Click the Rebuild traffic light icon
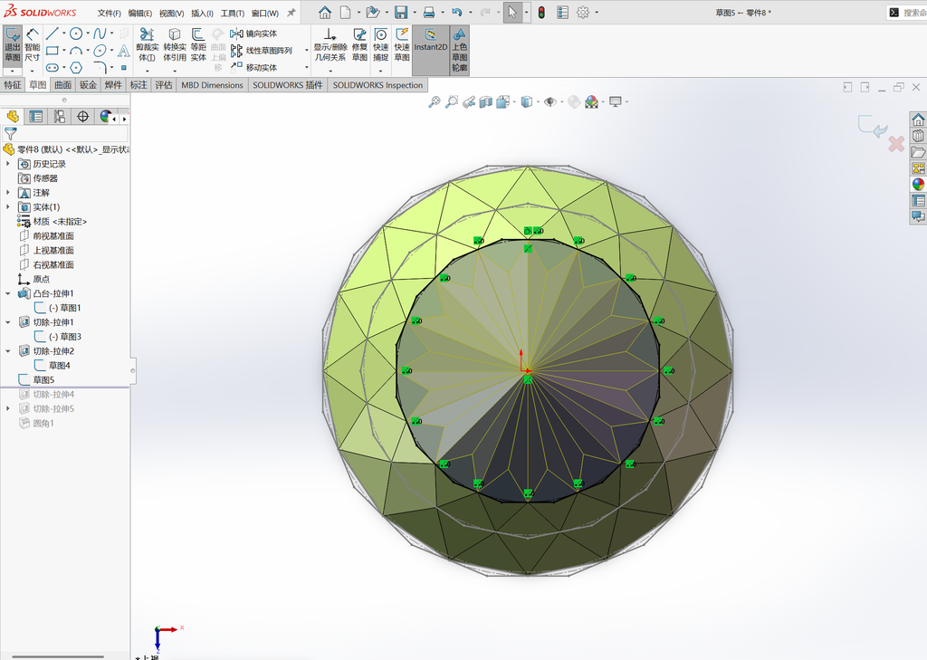This screenshot has width=927, height=660. pyautogui.click(x=541, y=13)
